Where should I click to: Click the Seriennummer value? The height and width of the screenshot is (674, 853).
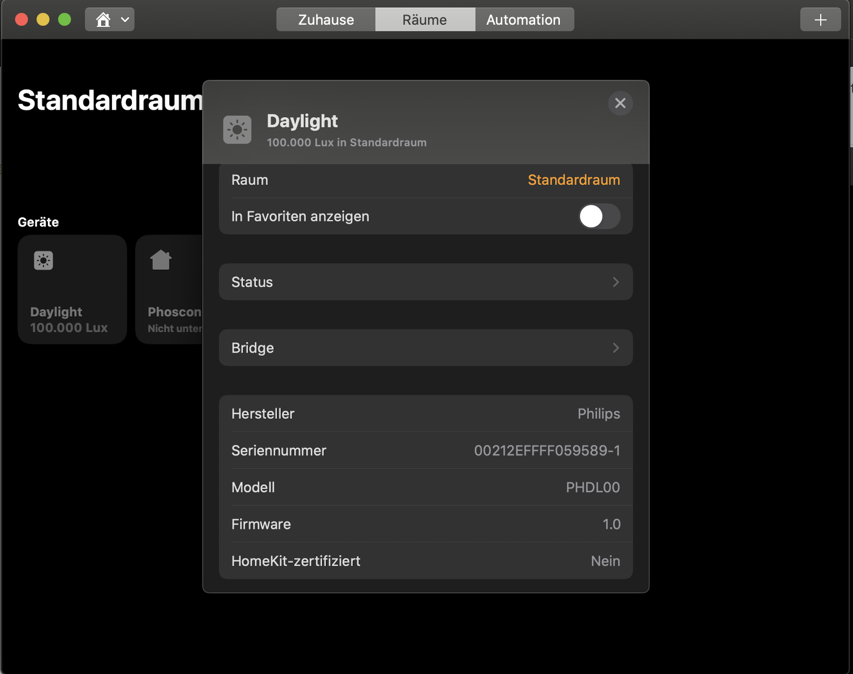coord(546,450)
